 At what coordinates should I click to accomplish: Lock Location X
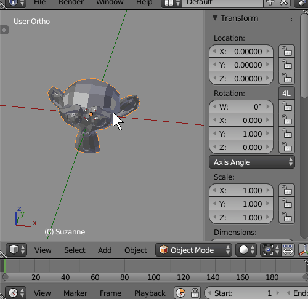click(x=286, y=51)
